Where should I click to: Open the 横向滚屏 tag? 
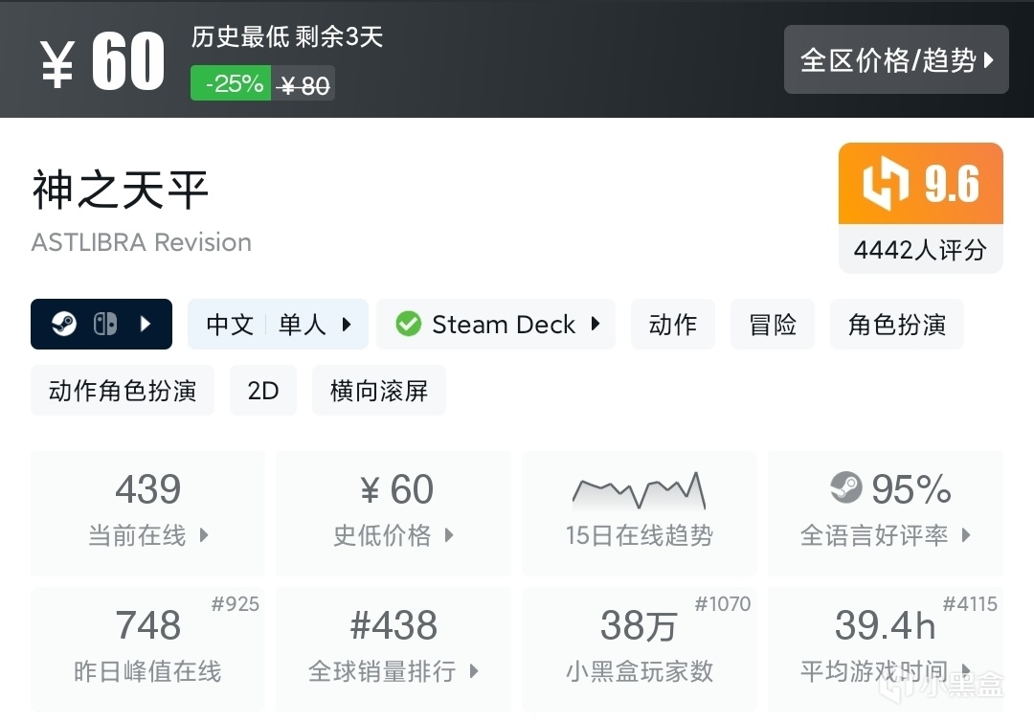tap(379, 391)
